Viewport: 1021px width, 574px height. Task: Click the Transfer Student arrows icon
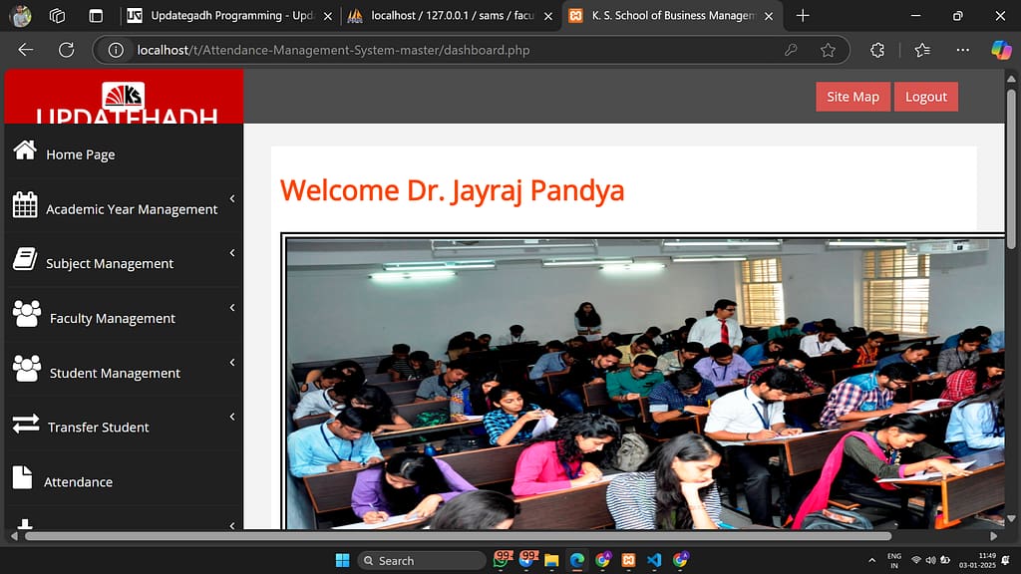click(27, 424)
